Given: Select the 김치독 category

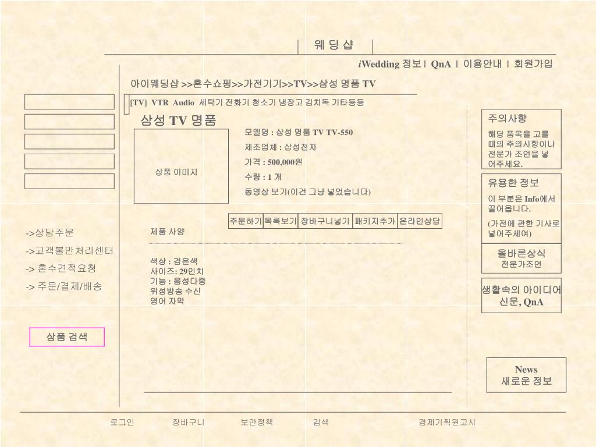Looking at the screenshot, I should tap(317, 102).
